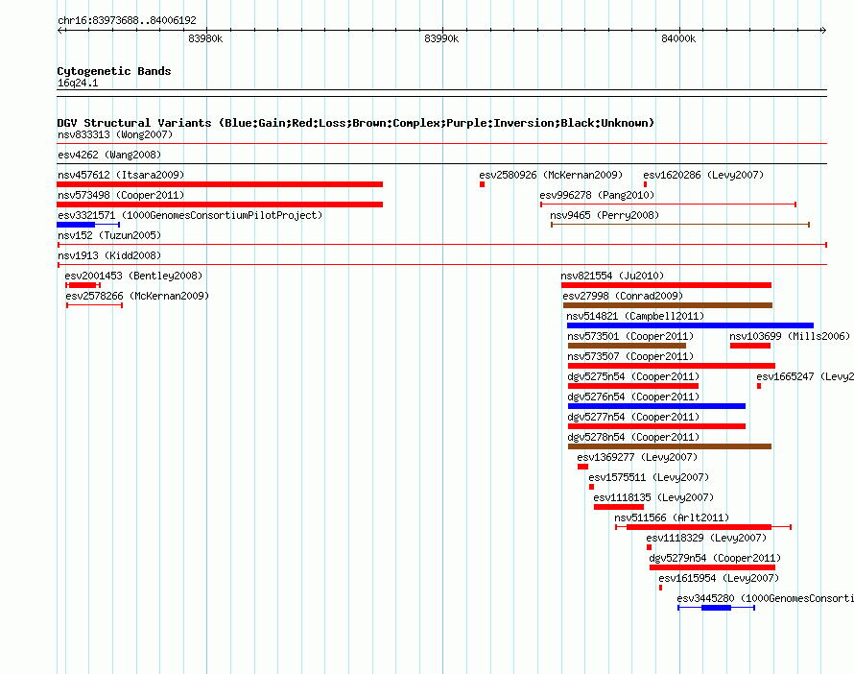Click the nsv573498 (Cooper2011) variant label

point(121,195)
